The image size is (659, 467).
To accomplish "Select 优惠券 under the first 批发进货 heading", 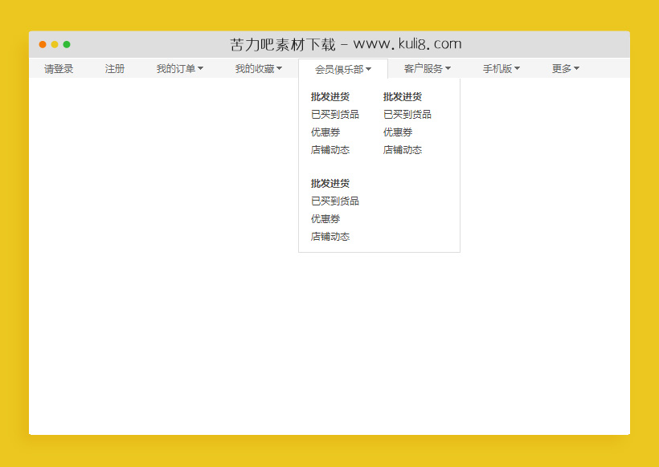I will pyautogui.click(x=325, y=132).
